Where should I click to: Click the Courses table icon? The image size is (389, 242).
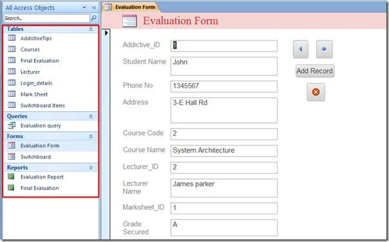(12, 49)
